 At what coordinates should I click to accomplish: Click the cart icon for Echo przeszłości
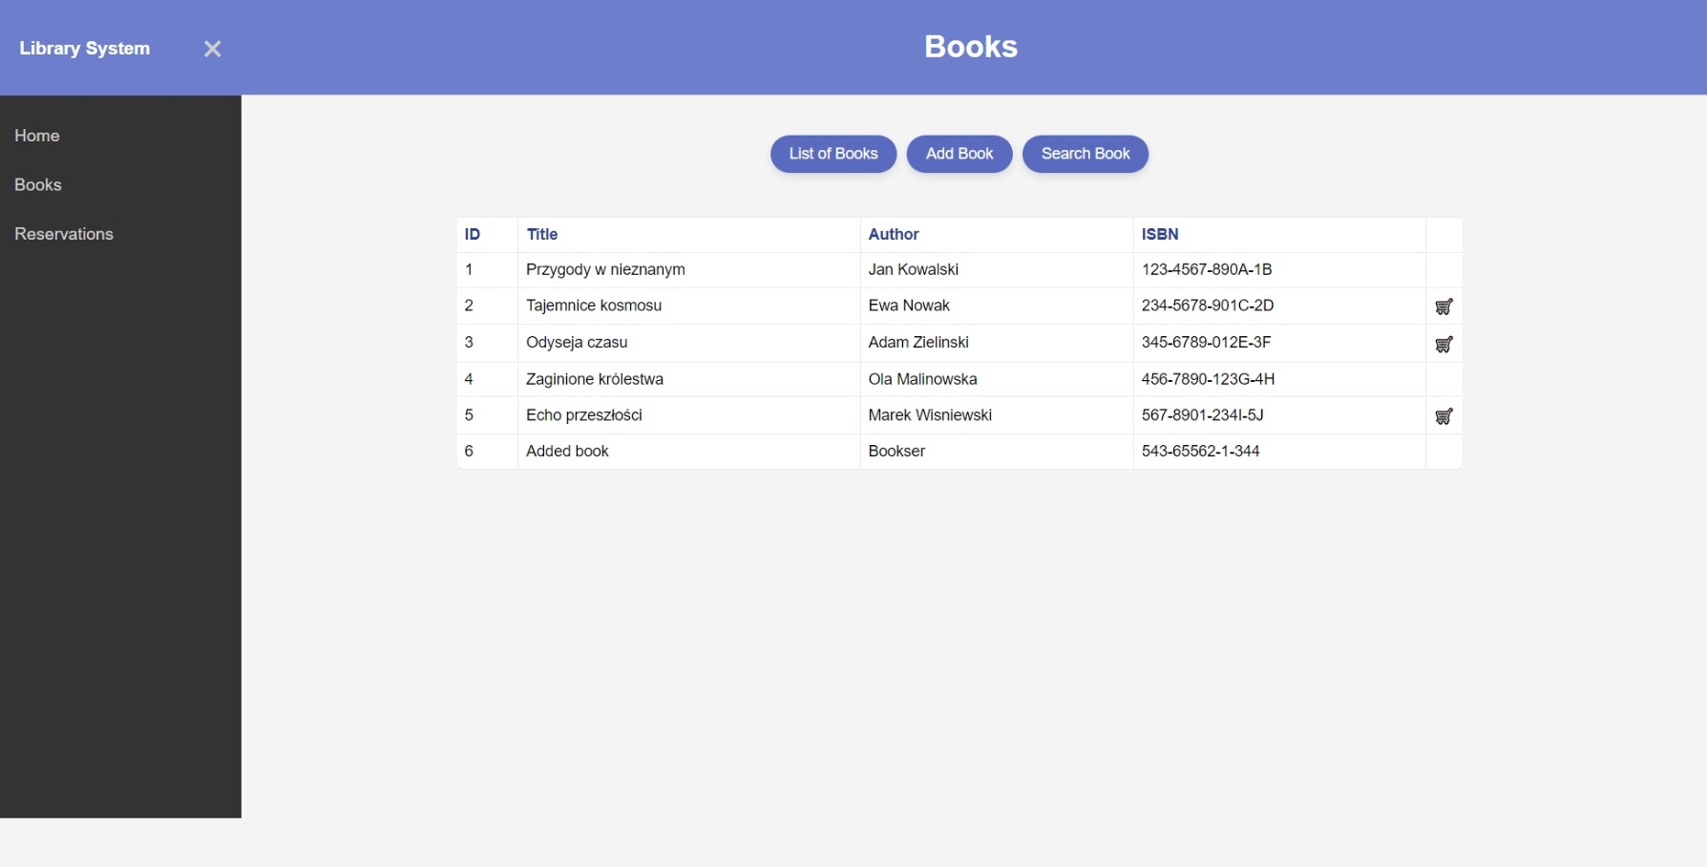point(1444,415)
